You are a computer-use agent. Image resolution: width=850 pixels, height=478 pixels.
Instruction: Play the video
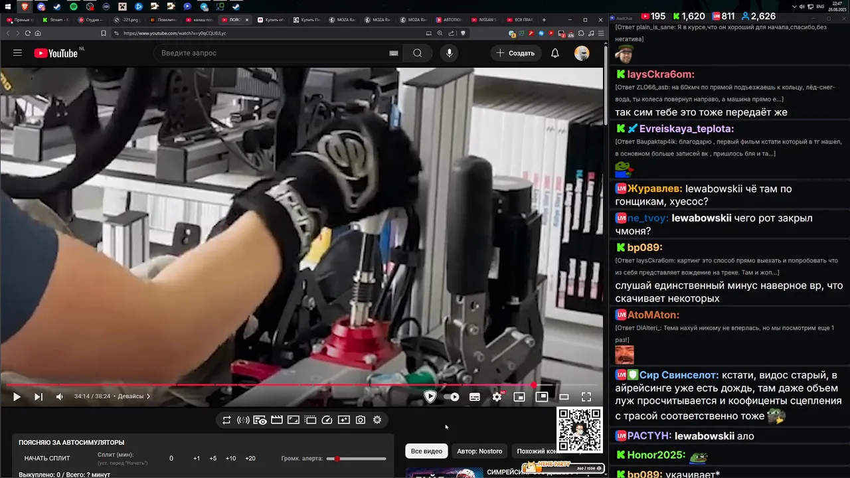(17, 397)
